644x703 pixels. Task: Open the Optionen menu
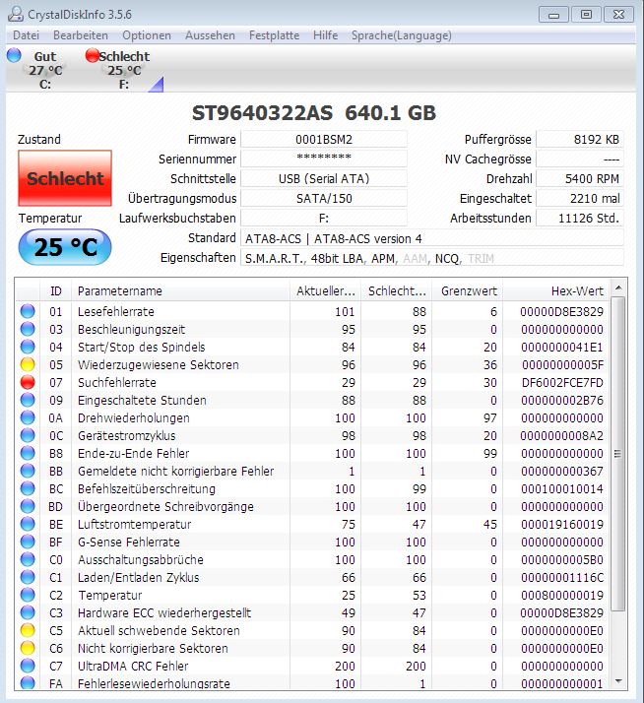(147, 35)
